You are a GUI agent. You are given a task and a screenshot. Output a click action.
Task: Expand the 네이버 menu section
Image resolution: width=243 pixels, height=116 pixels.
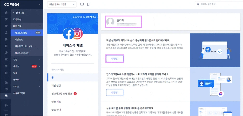pyautogui.click(x=40, y=80)
